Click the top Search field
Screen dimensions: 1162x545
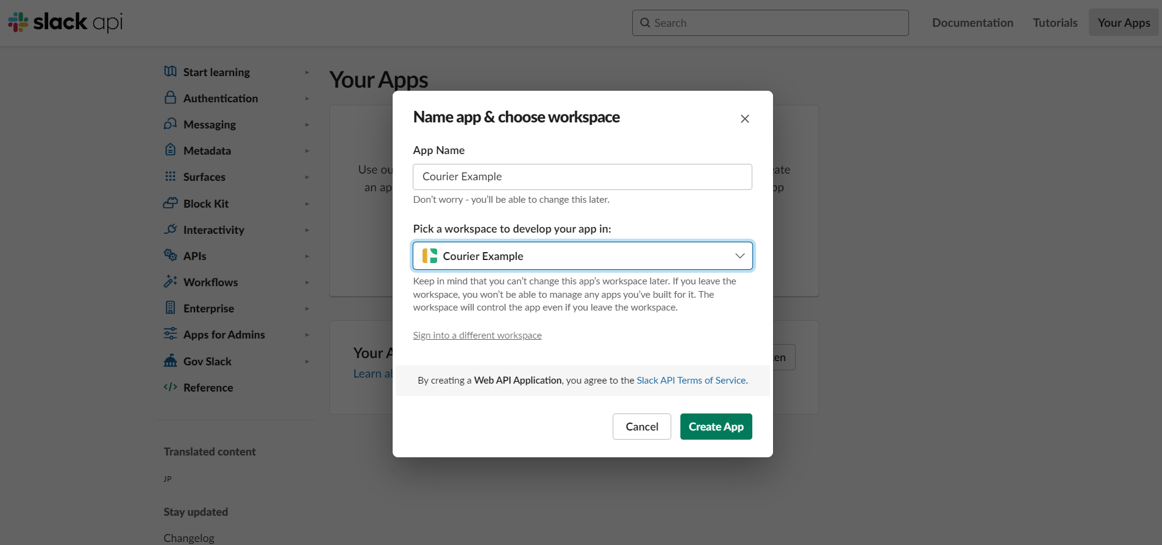(x=771, y=23)
